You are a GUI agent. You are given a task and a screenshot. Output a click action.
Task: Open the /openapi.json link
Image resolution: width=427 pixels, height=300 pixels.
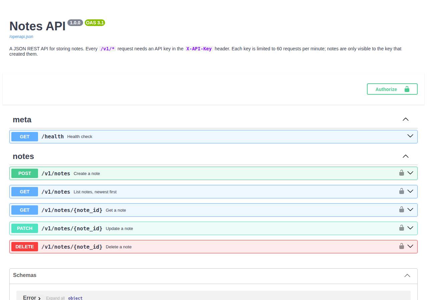pyautogui.click(x=21, y=37)
